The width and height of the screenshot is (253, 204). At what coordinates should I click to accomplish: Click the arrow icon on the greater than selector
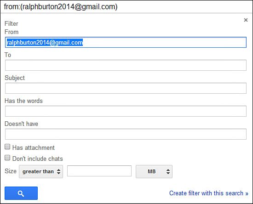tap(59, 172)
